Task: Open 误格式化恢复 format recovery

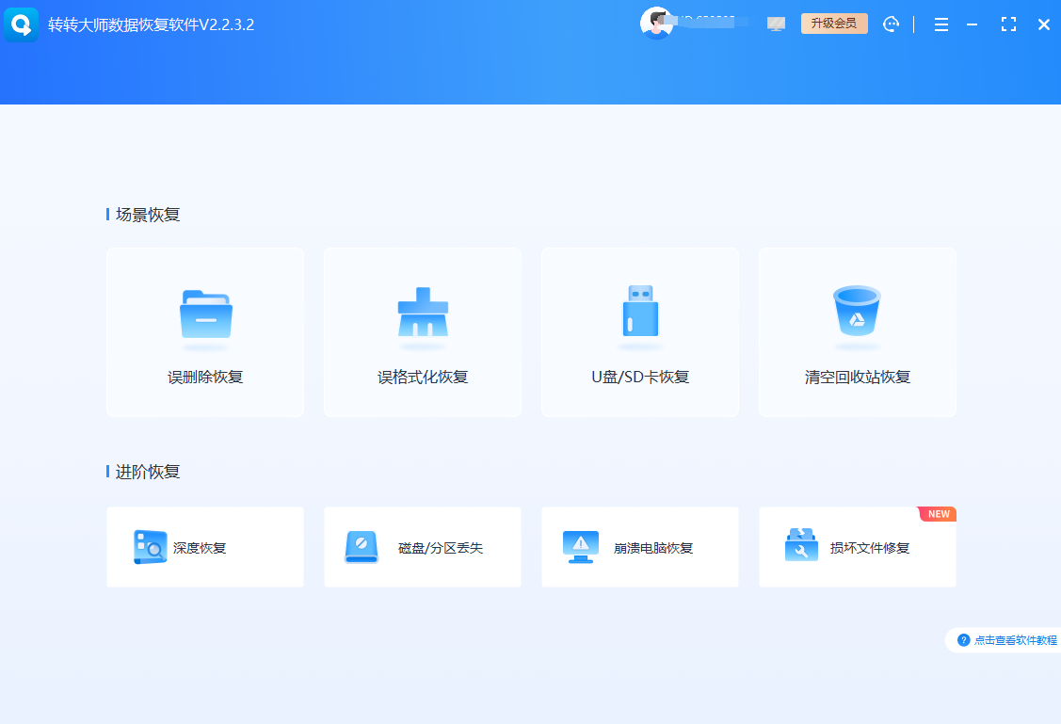Action: click(422, 331)
